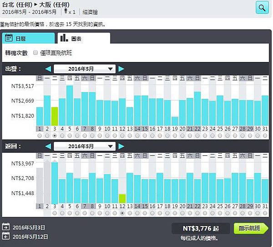This screenshot has width=273, height=247.
Task: Go to next return month arrow
Action: point(121,146)
